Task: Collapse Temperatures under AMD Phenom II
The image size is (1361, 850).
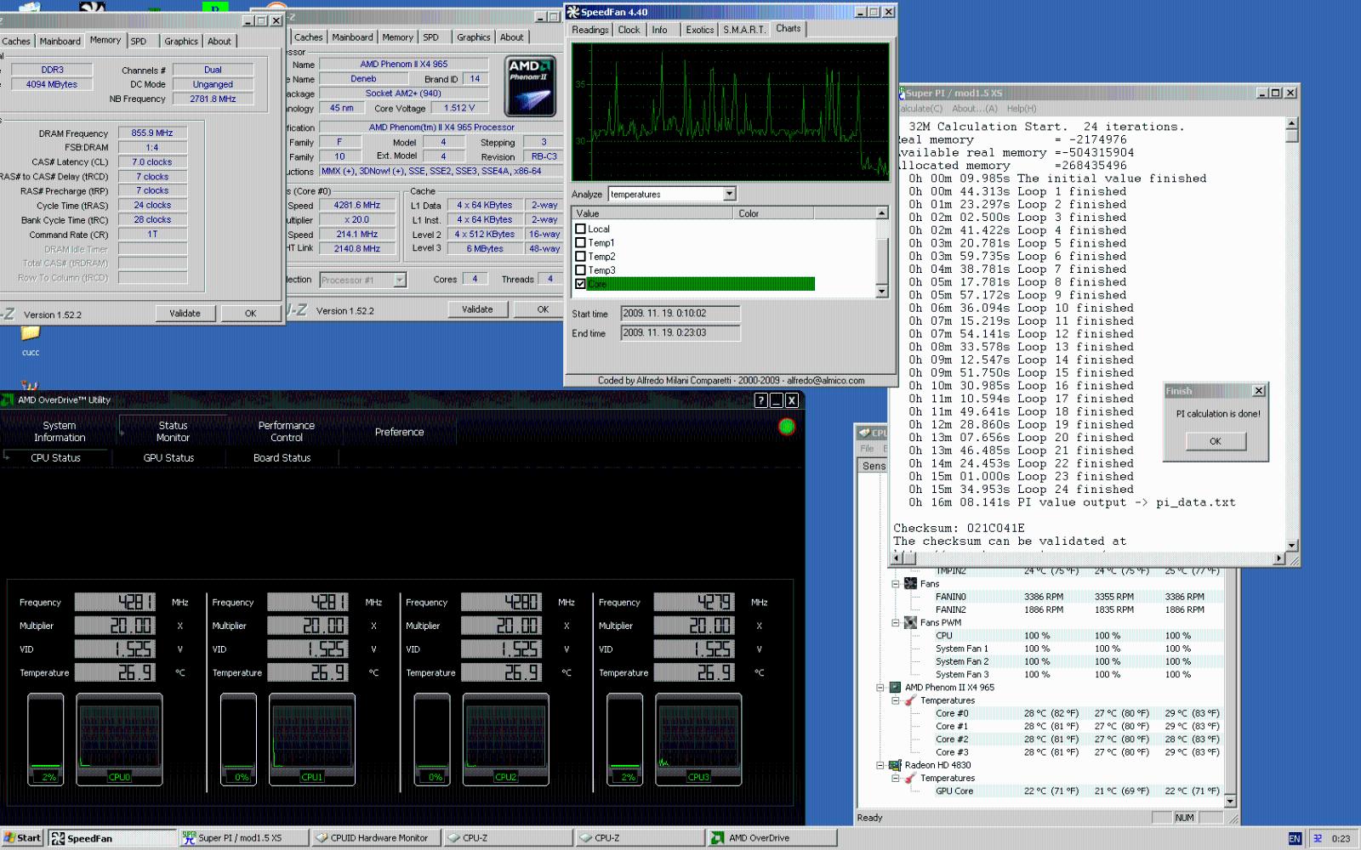Action: [896, 700]
